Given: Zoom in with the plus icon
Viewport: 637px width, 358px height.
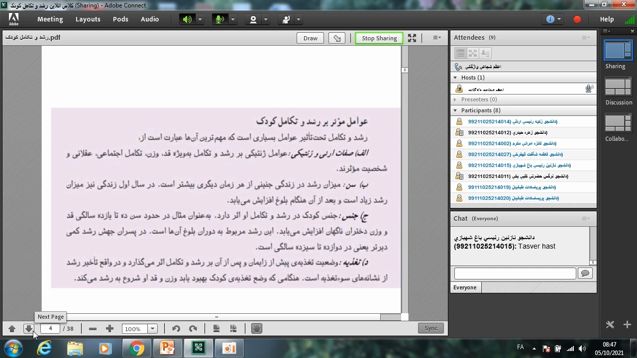Looking at the screenshot, I should click(109, 329).
